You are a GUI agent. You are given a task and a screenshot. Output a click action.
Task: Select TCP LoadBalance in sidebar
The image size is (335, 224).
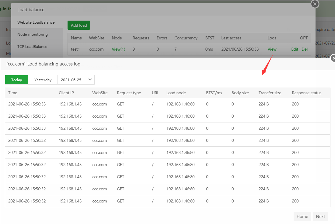32,47
